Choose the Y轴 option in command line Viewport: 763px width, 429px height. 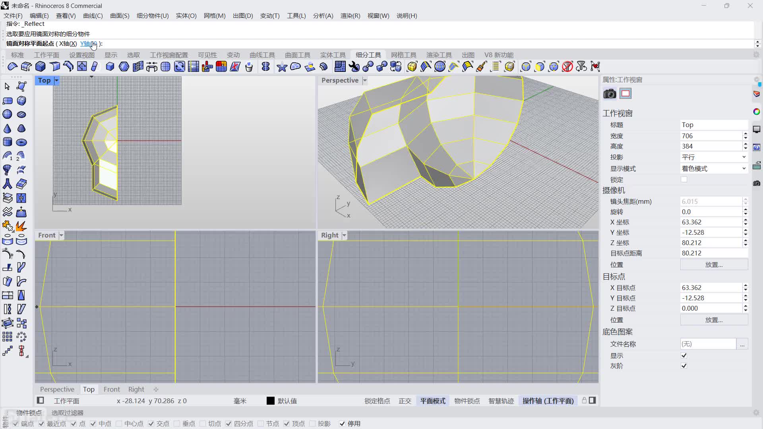click(88, 44)
